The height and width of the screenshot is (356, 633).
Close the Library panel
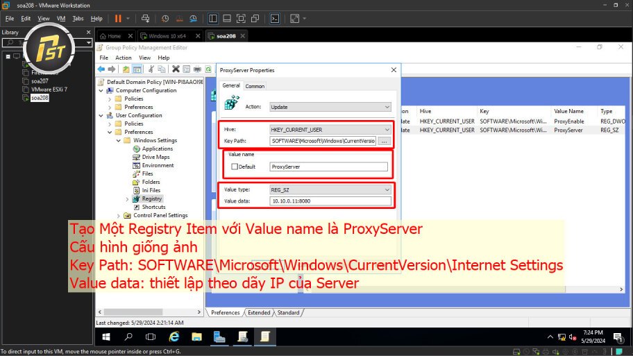88,33
